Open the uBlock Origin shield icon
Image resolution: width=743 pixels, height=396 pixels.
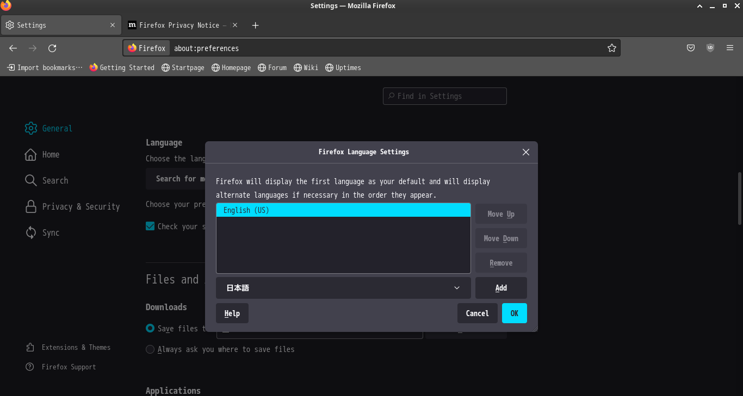point(710,48)
